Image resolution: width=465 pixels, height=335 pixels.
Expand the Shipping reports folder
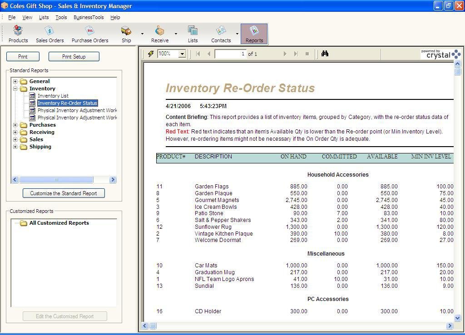[15, 147]
